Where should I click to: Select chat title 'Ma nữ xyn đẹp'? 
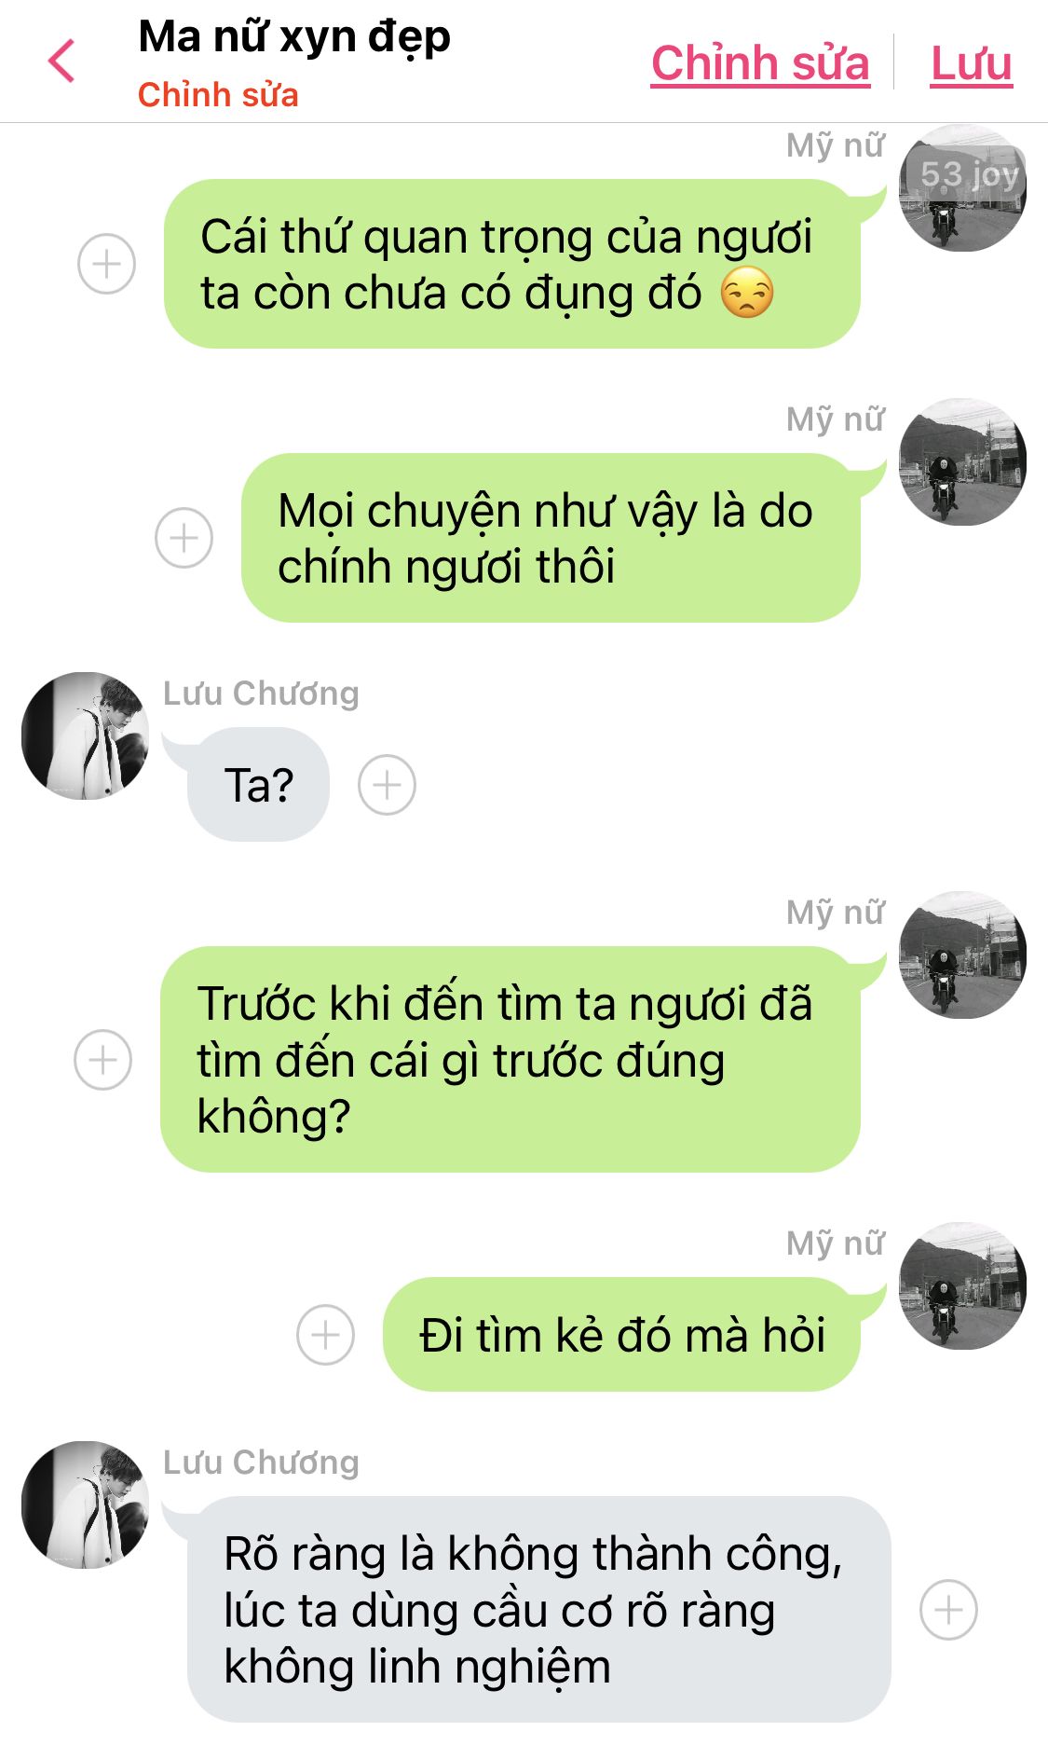(294, 37)
